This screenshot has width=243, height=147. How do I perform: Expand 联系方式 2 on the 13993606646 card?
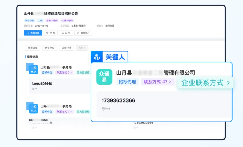click(x=64, y=73)
